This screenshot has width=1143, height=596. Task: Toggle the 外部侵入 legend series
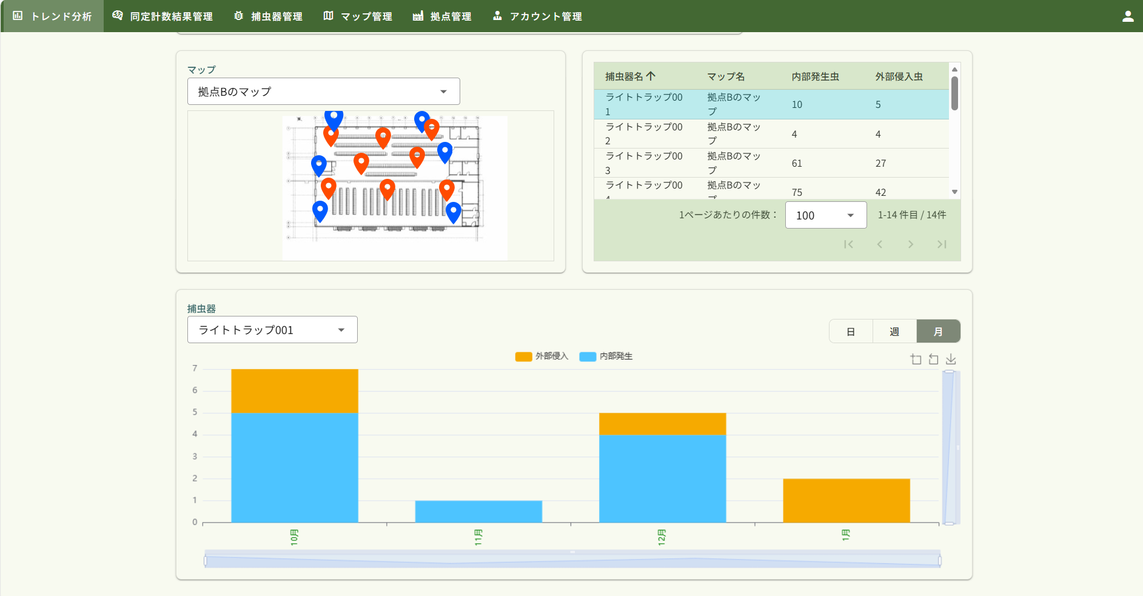click(541, 357)
